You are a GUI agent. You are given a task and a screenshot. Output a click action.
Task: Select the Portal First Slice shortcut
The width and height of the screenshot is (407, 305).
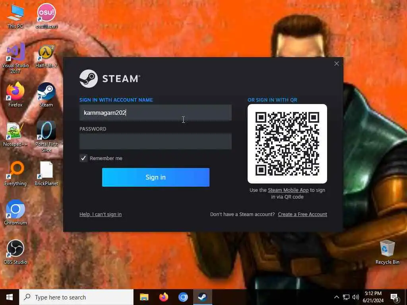coord(46,137)
